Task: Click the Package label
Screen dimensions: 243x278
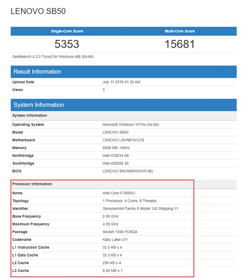Action: point(20,232)
